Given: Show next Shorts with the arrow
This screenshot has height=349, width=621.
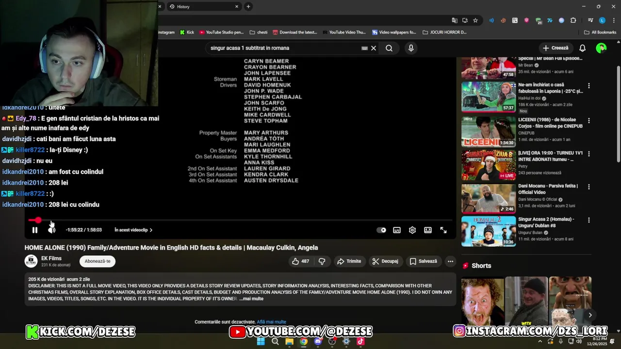Looking at the screenshot, I should pyautogui.click(x=590, y=315).
